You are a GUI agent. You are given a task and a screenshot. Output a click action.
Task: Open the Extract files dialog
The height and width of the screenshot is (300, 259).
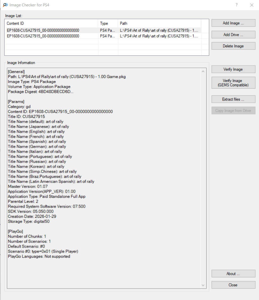click(233, 99)
